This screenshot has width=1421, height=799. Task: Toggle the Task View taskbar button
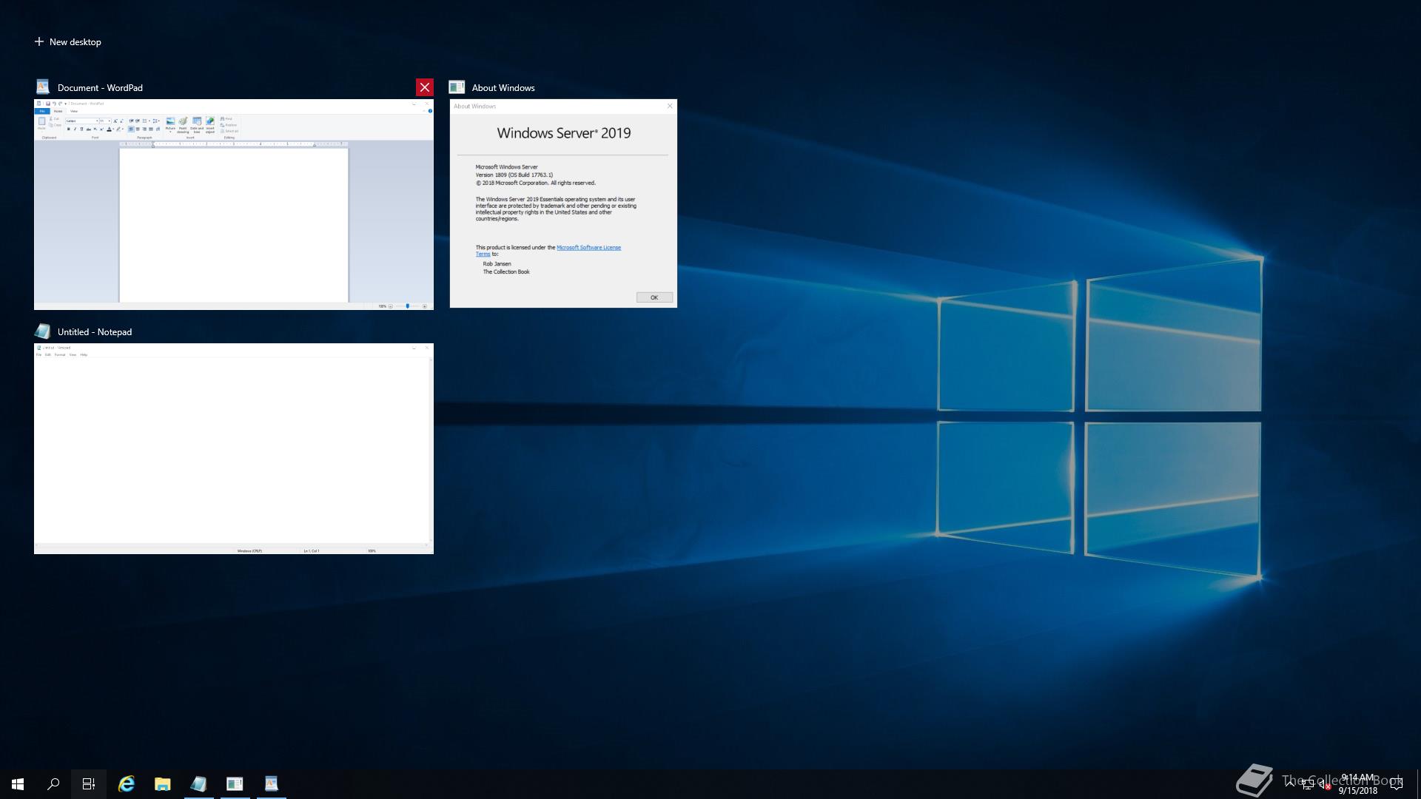[89, 784]
